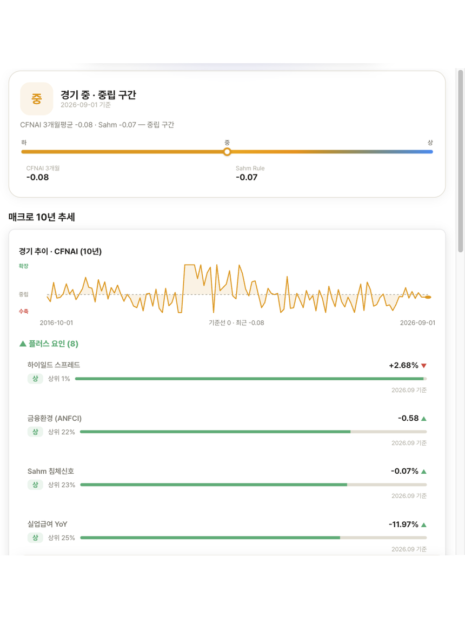
Task: Click the 확장 axis label
Action: coord(24,266)
